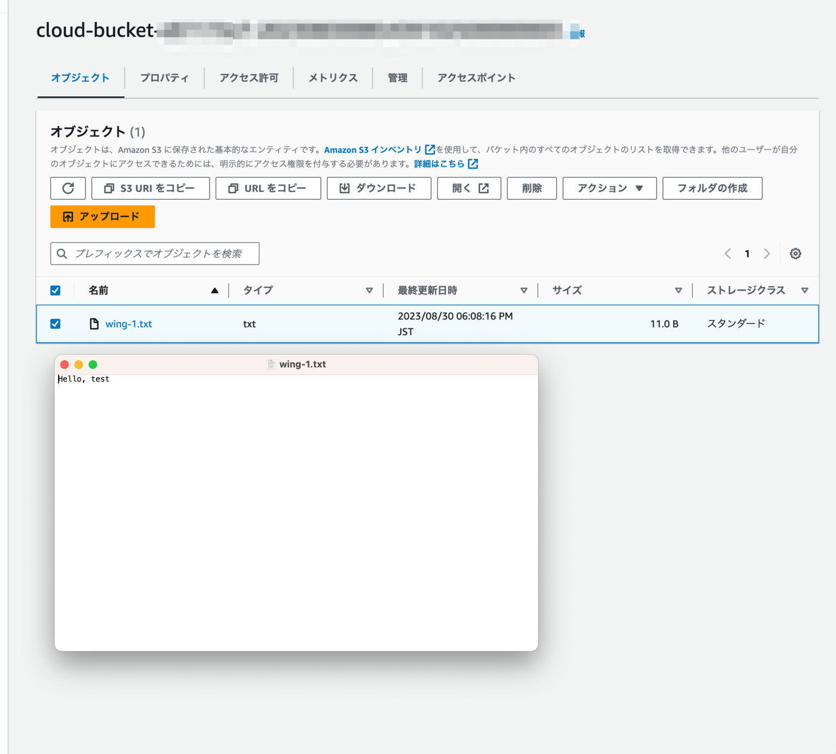Open the wing-1.txt object link
Image resolution: width=836 pixels, height=754 pixels.
click(x=129, y=323)
